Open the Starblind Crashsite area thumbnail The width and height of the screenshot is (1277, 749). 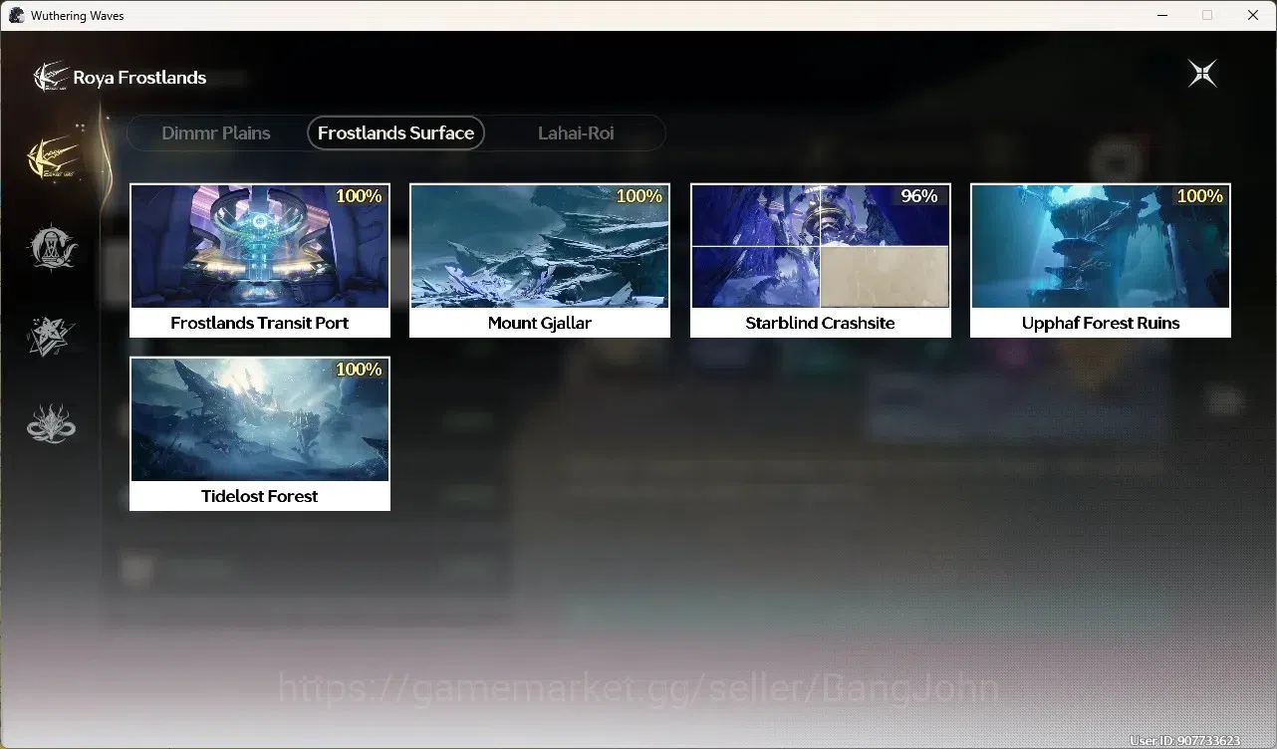[820, 246]
